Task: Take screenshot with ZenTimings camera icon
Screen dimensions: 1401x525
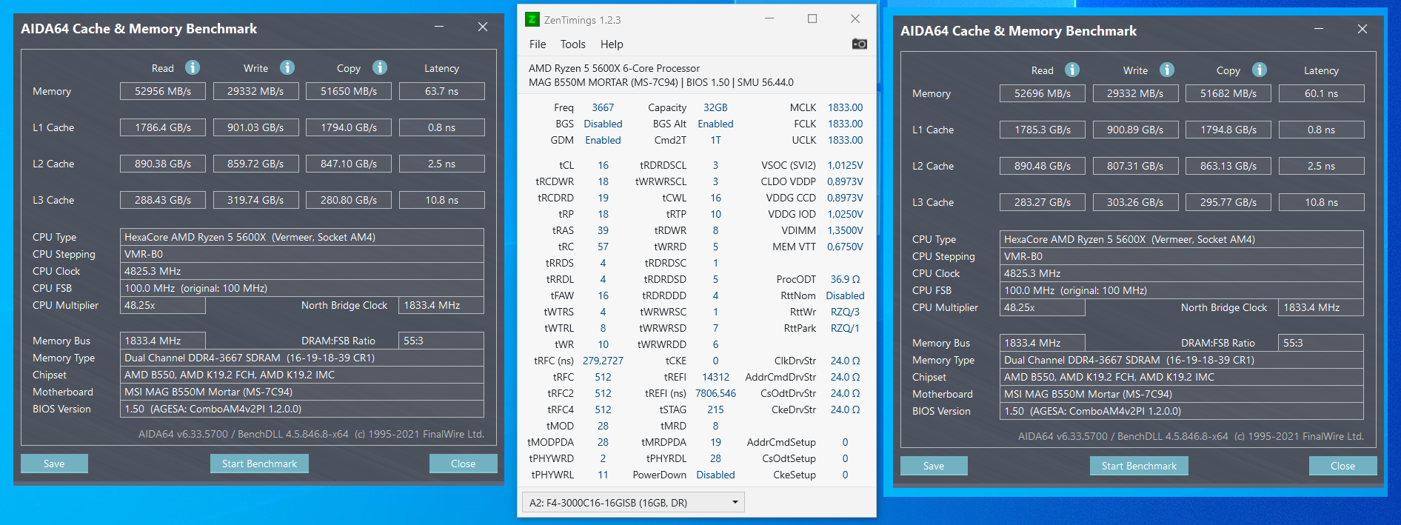Action: (859, 44)
